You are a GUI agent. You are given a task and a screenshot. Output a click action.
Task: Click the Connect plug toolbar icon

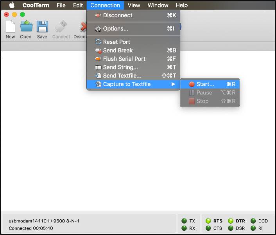point(61,27)
